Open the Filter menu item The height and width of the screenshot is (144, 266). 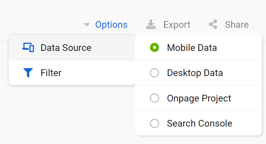pyautogui.click(x=72, y=73)
